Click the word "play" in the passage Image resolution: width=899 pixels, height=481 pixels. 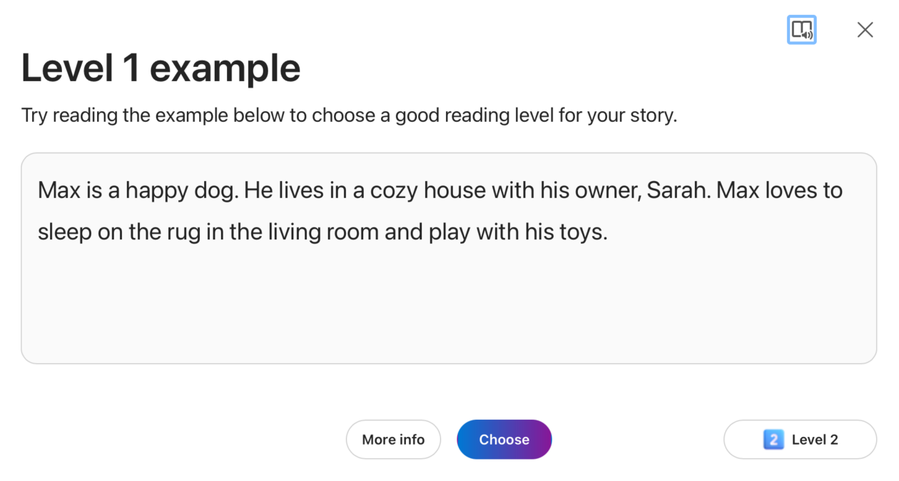pos(449,232)
